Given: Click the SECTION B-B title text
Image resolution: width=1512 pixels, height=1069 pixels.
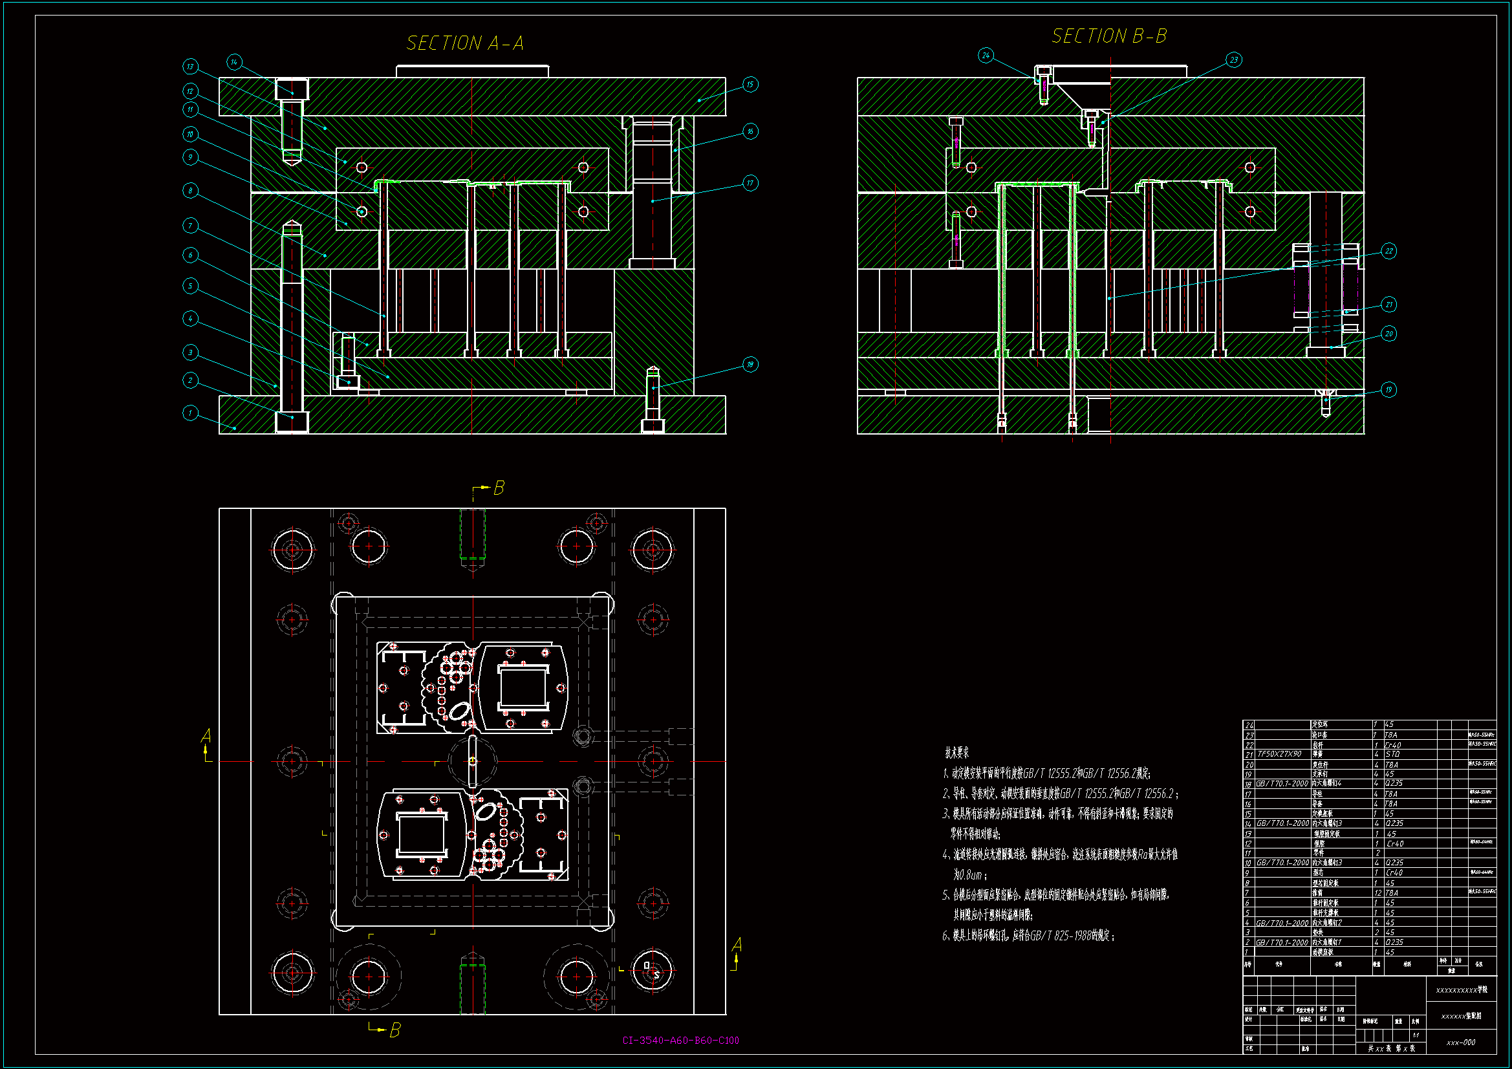Looking at the screenshot, I should [1109, 36].
